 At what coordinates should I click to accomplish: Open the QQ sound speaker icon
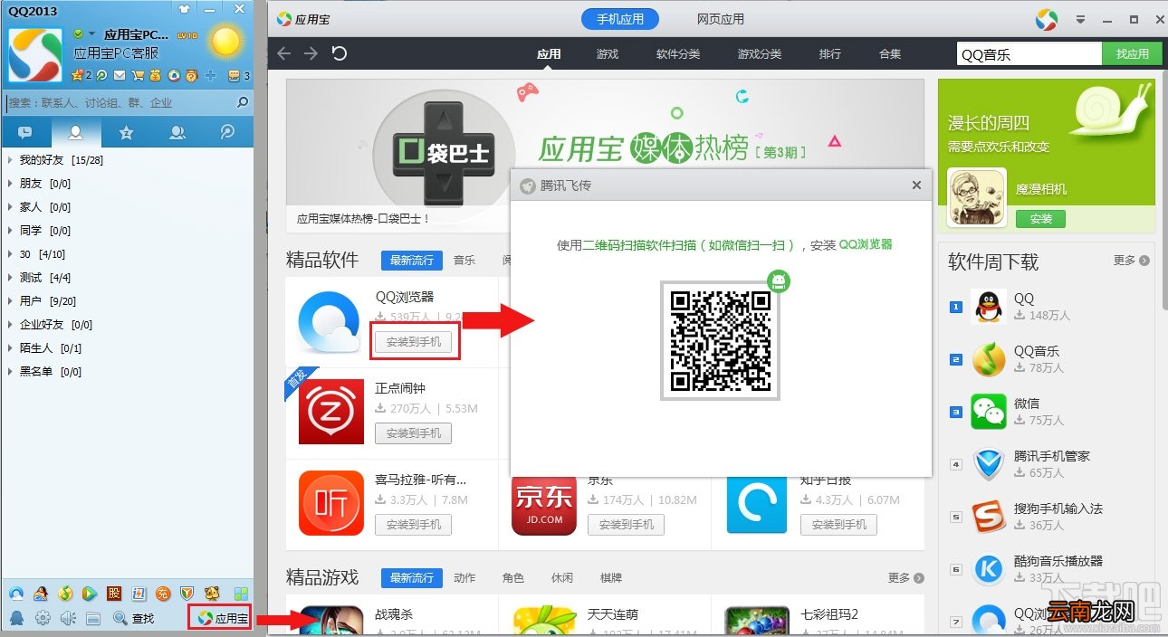68,618
